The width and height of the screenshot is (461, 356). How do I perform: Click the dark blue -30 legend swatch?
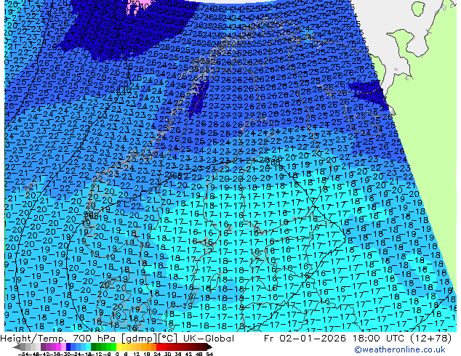[68, 347]
